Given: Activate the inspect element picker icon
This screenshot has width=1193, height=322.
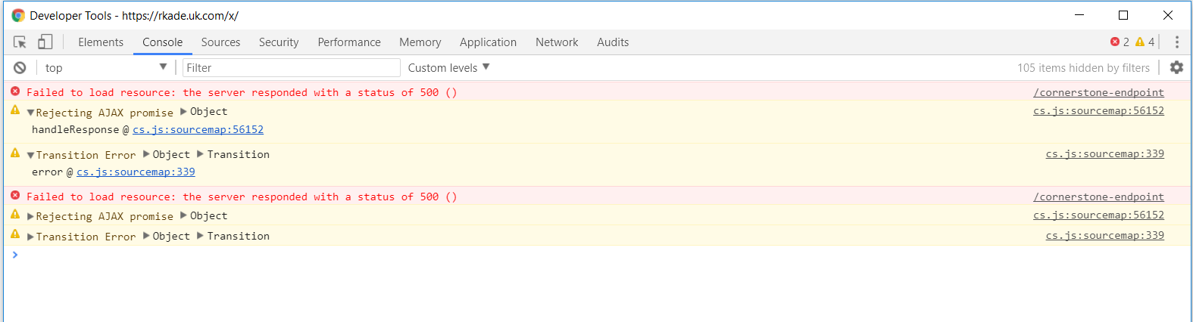Looking at the screenshot, I should tap(20, 42).
